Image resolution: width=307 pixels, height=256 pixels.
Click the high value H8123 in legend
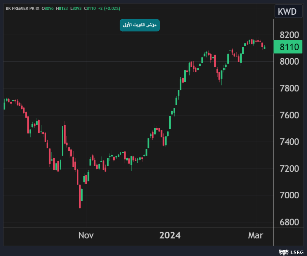click(62, 8)
